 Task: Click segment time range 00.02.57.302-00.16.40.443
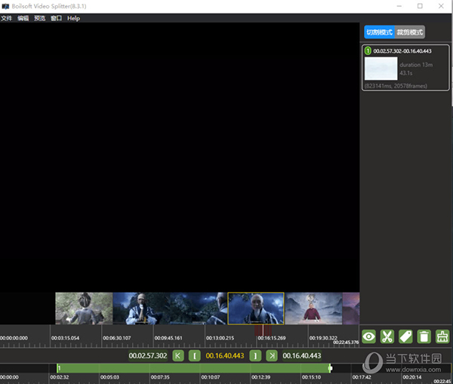402,51
